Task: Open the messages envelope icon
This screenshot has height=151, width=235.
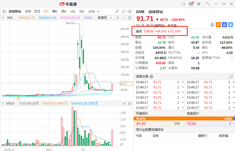Action: click(191, 3)
